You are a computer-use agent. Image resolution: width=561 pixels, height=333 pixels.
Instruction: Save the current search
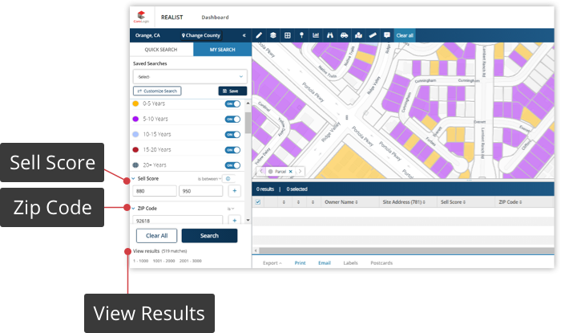(232, 91)
